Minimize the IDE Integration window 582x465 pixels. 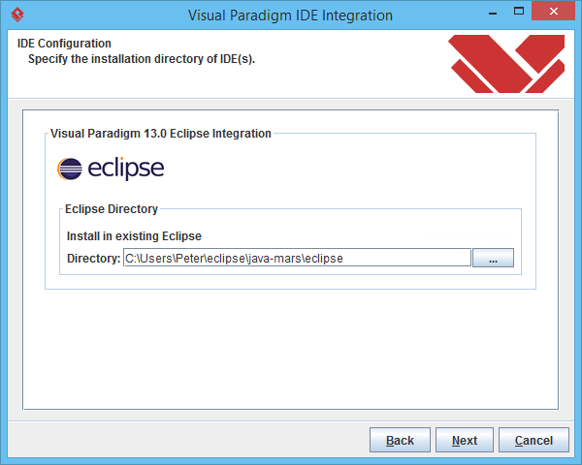click(493, 13)
